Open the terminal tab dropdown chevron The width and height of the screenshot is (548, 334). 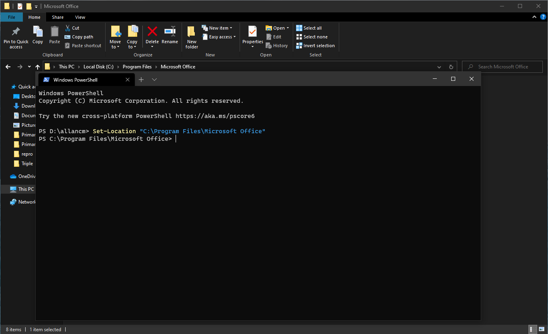point(154,80)
